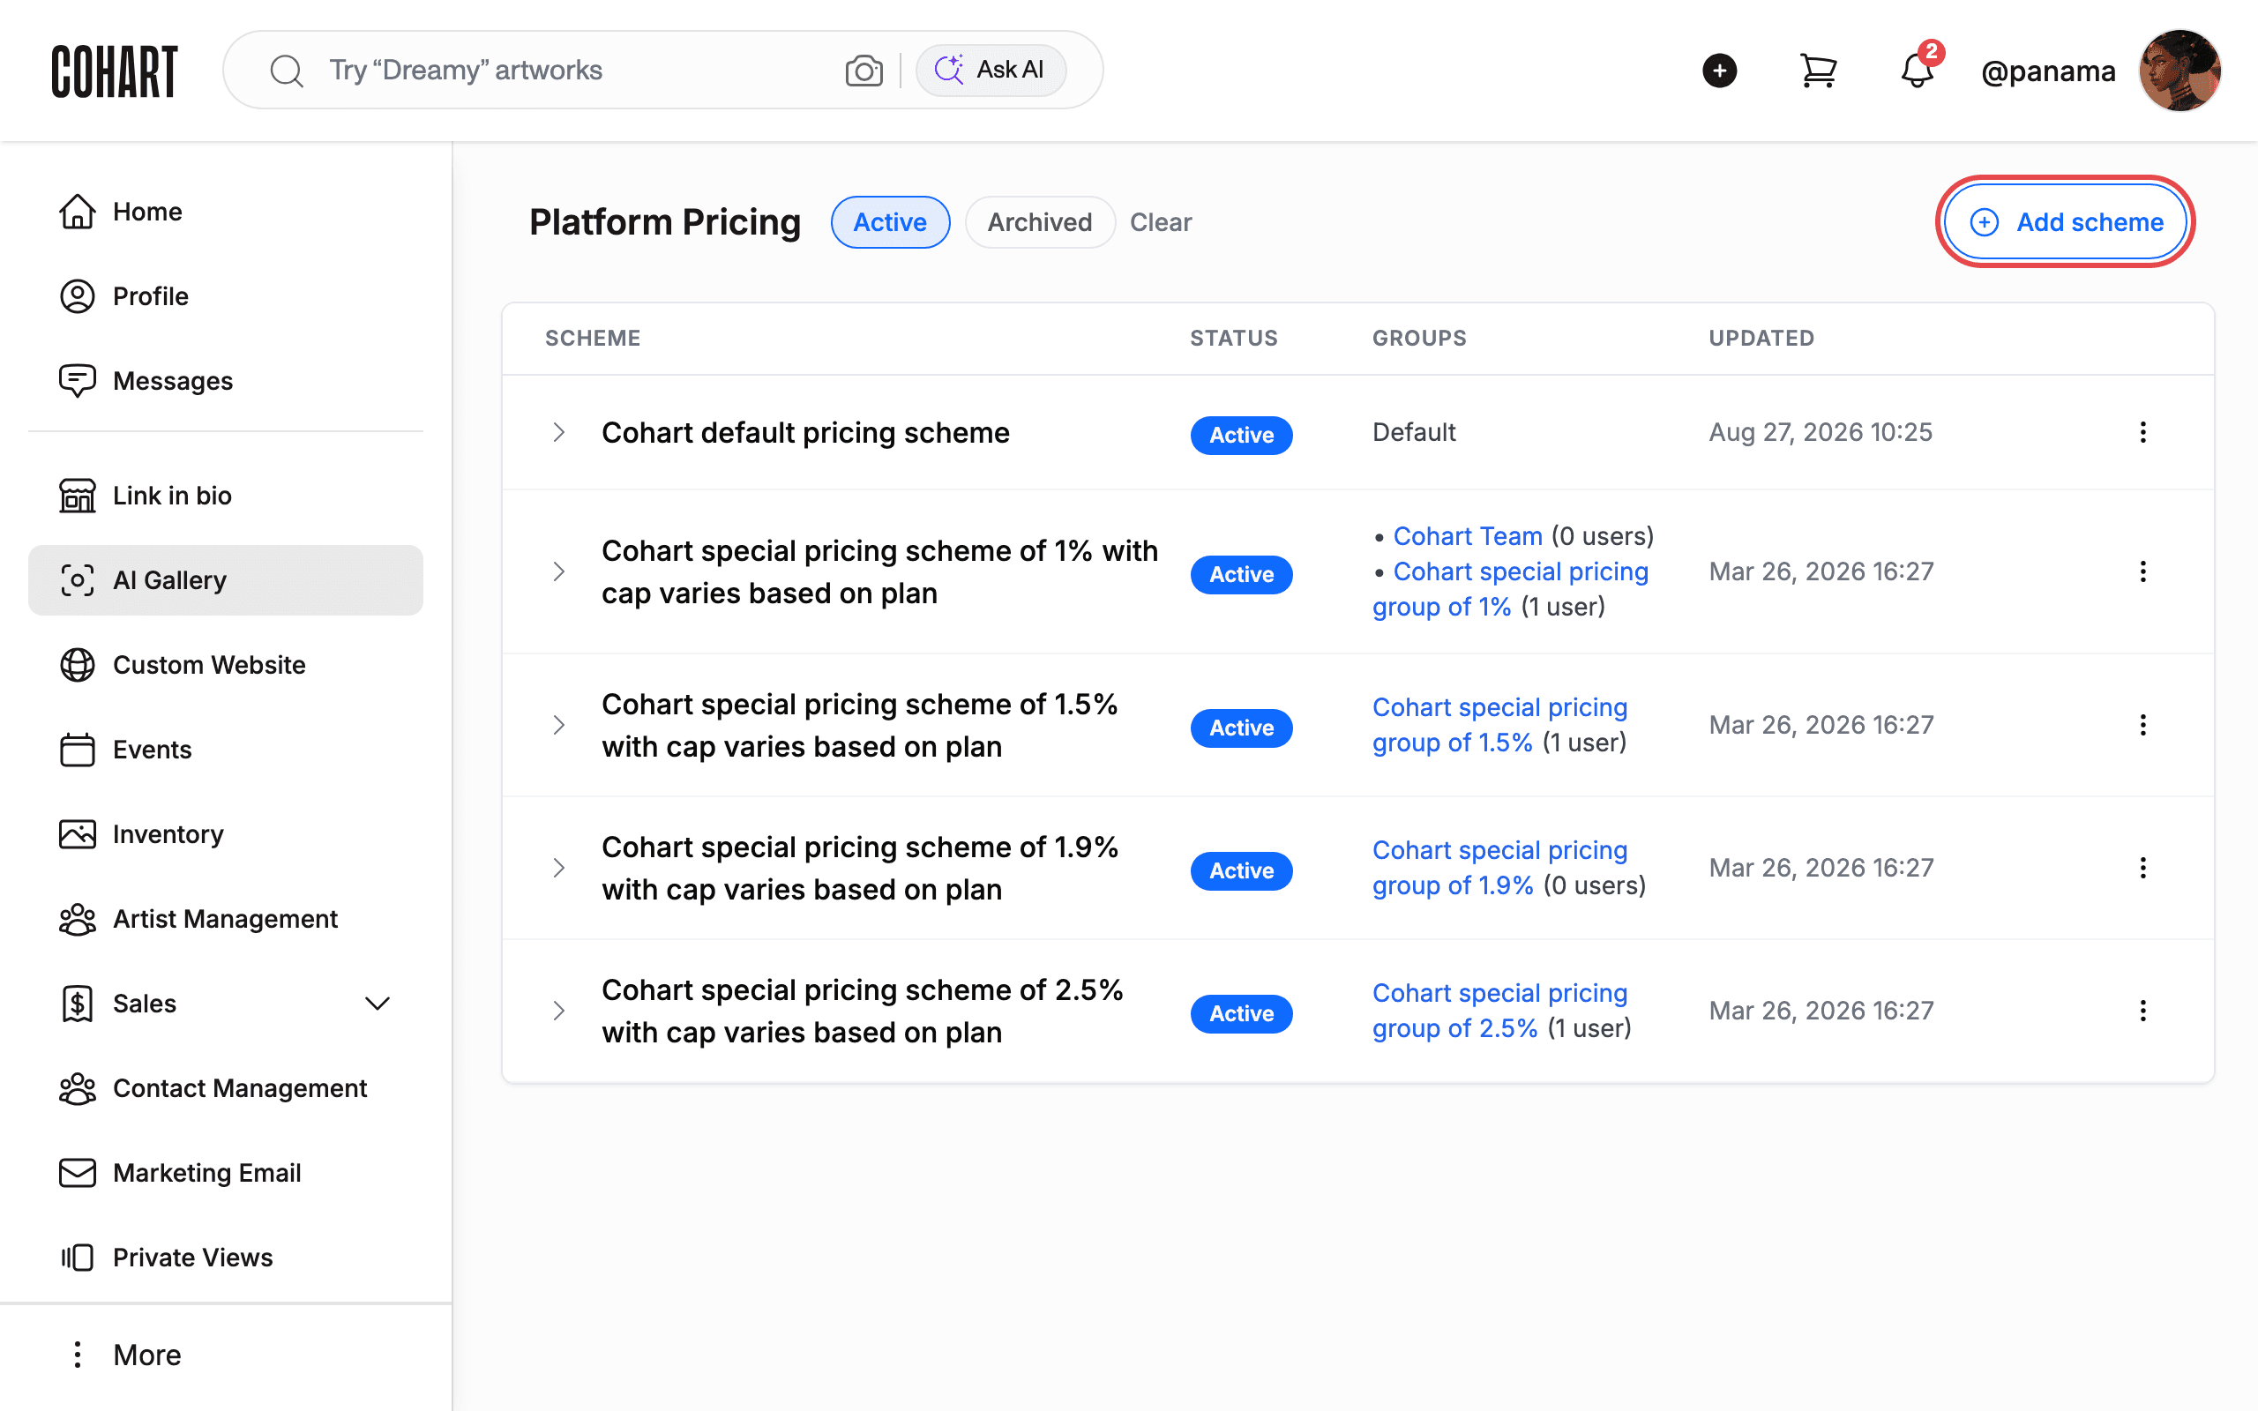2258x1411 pixels.
Task: Open options menu for 2.5% scheme
Action: 2142,1011
